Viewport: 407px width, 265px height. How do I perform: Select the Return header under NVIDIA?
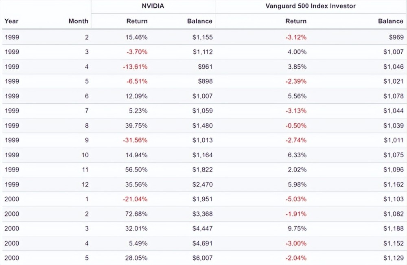coord(137,21)
